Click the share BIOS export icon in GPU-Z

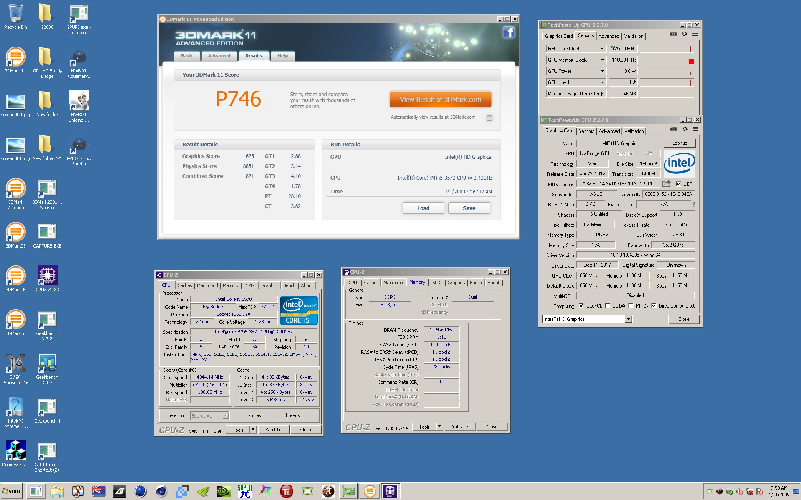point(666,184)
